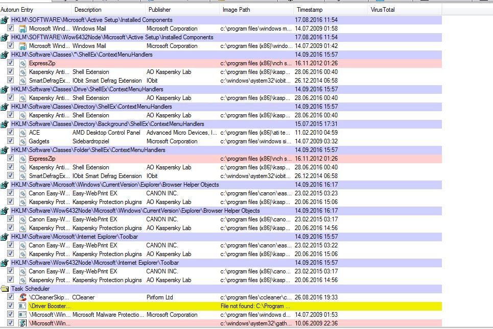
Task: Click the '\Driver Booster...' entry name
Action: (50, 306)
